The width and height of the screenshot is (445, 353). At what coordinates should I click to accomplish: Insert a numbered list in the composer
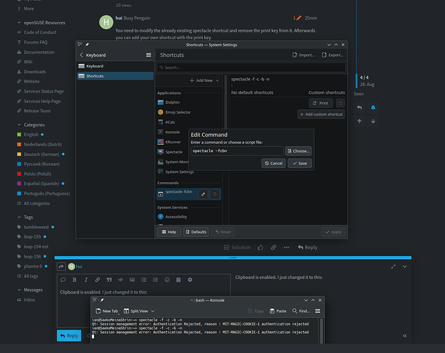tap(155, 280)
